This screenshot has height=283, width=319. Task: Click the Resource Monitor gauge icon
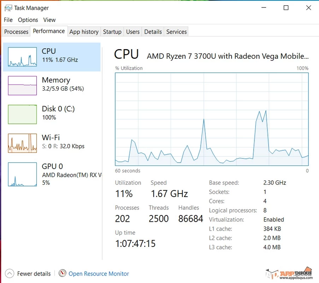pos(63,273)
